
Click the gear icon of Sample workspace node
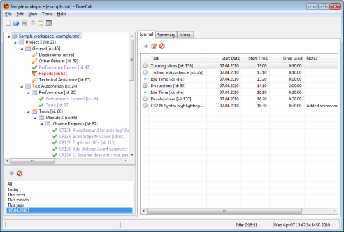tap(15, 36)
